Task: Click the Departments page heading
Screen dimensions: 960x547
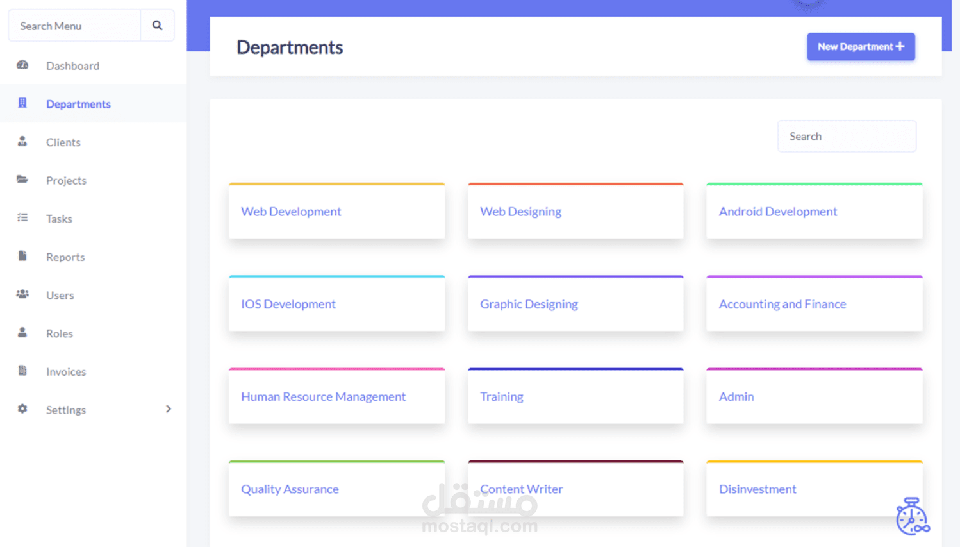Action: pos(290,47)
